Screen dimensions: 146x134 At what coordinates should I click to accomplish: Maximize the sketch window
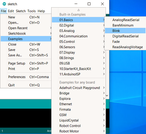coord(89,4)
